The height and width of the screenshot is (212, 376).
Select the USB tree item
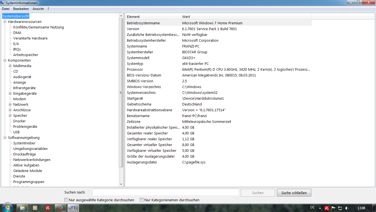click(16, 132)
